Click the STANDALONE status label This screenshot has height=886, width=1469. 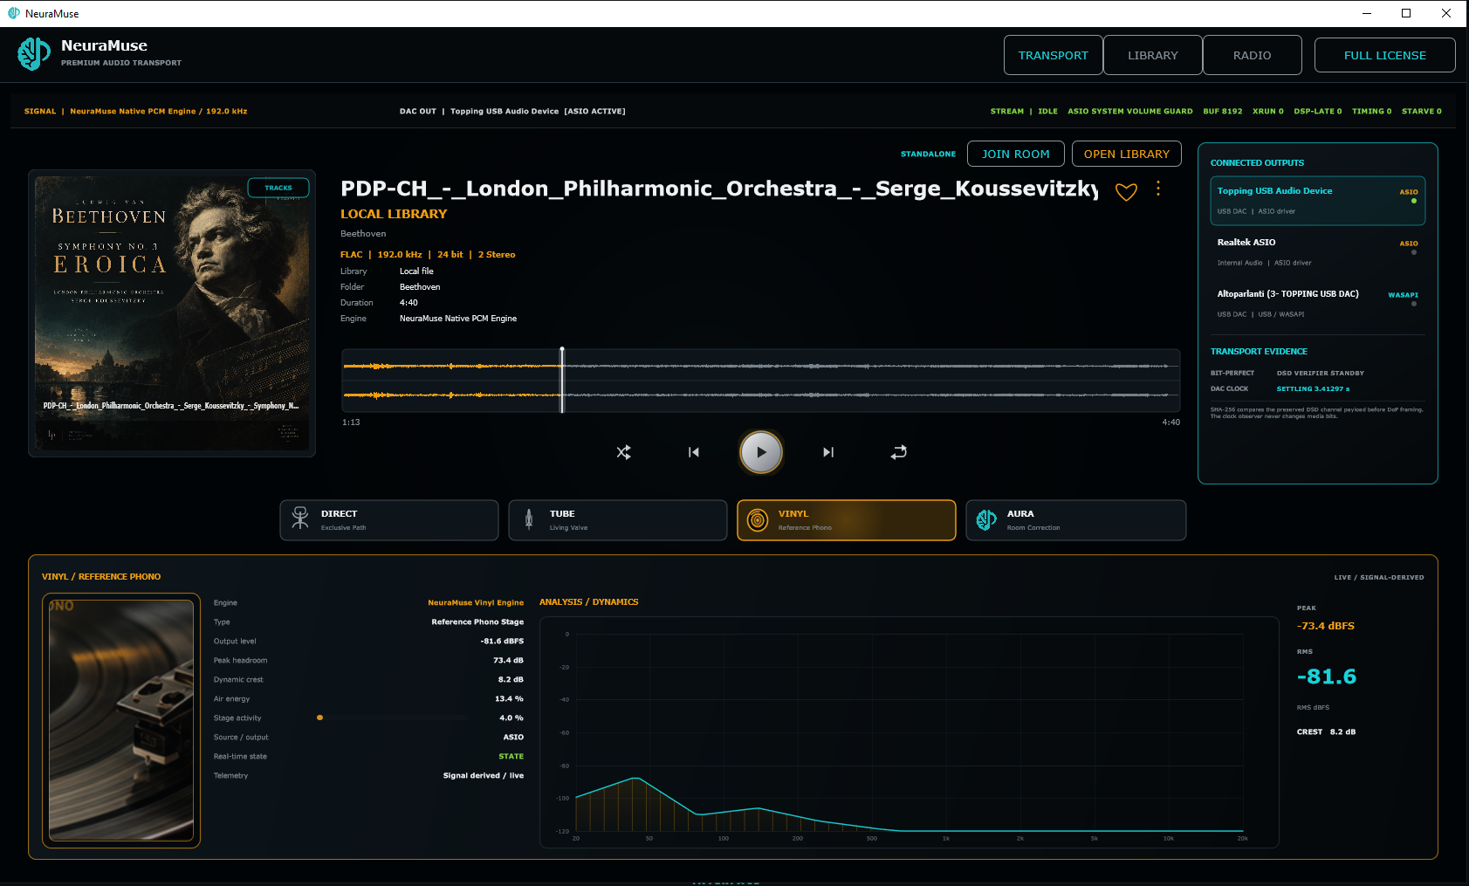click(x=928, y=155)
